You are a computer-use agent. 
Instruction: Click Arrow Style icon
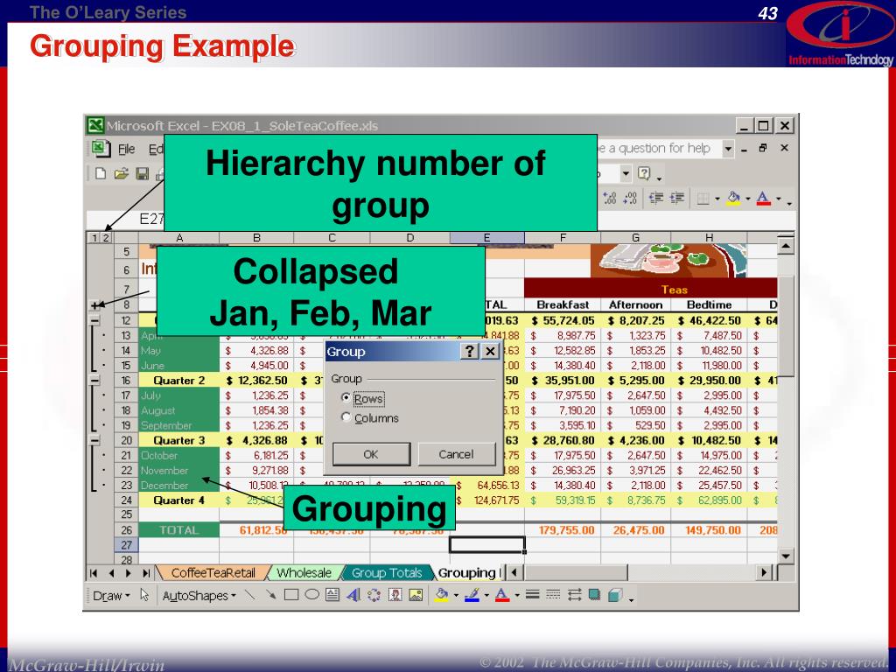tap(574, 595)
